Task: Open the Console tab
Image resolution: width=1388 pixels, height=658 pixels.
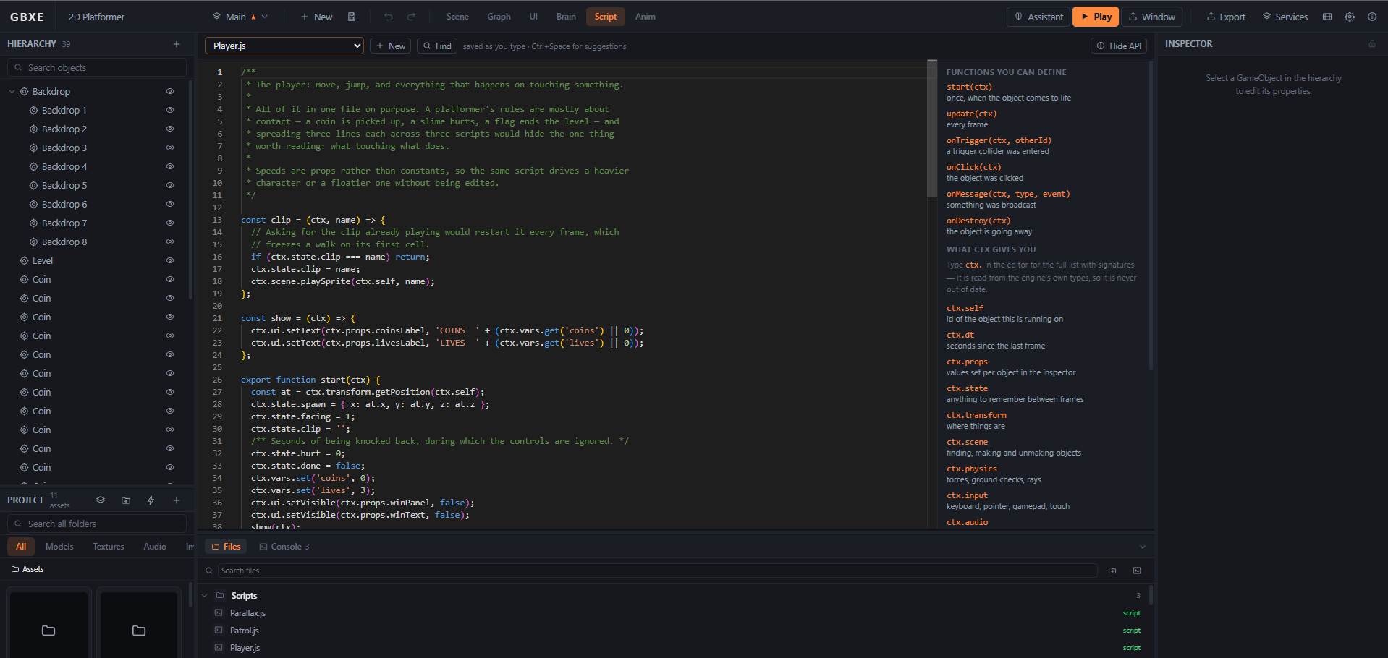Action: click(x=284, y=547)
